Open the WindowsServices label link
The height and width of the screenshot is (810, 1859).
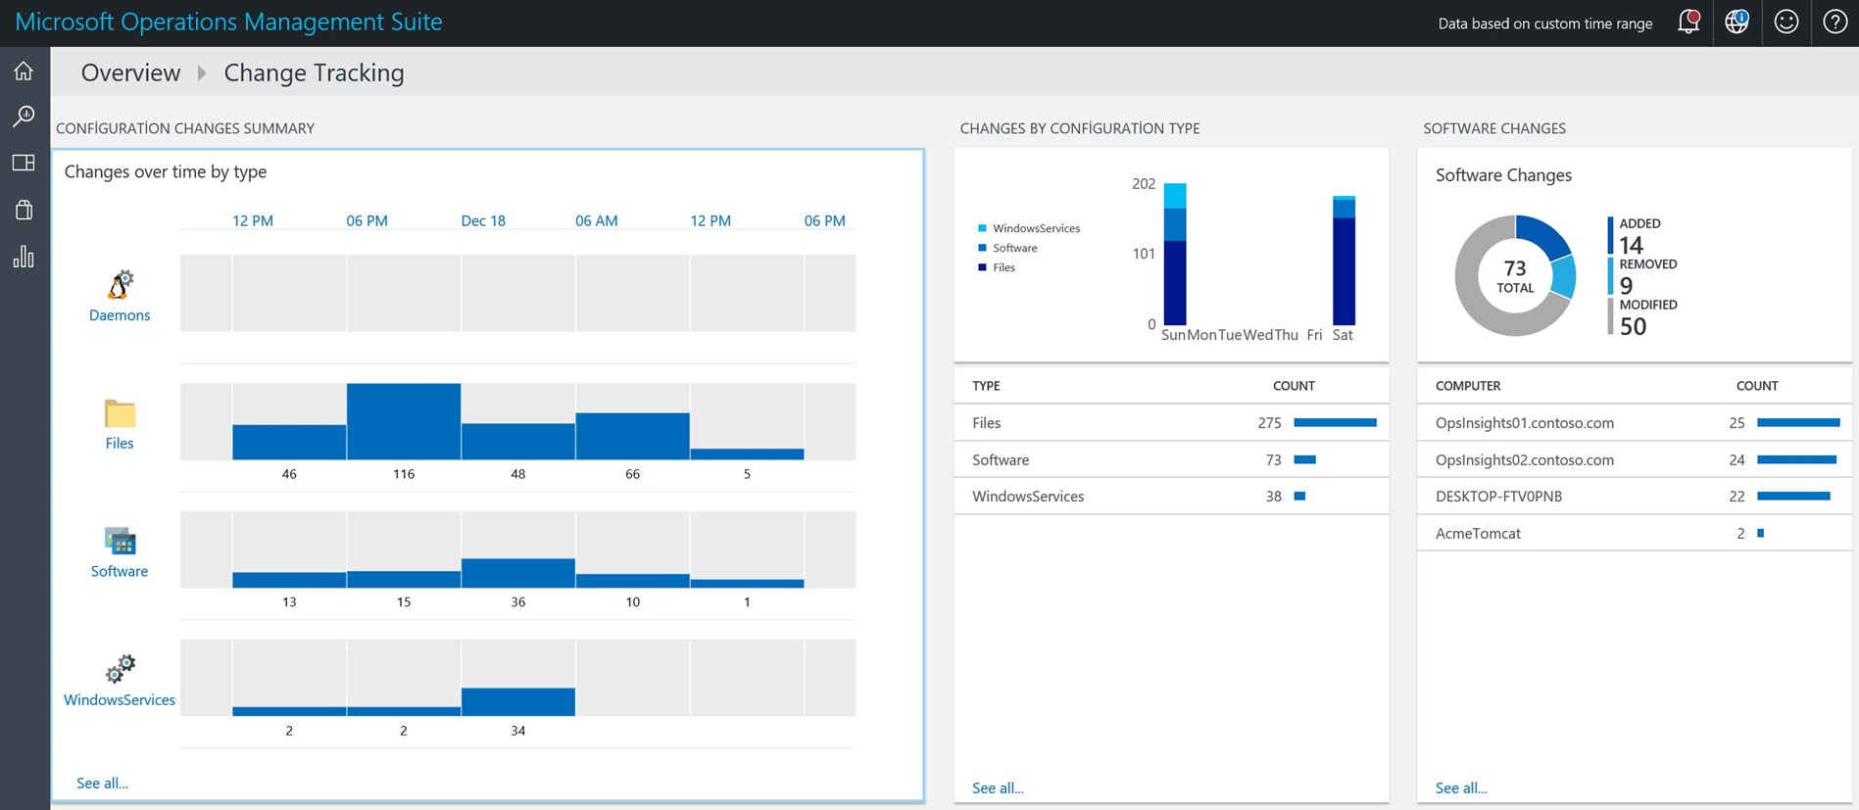120,700
